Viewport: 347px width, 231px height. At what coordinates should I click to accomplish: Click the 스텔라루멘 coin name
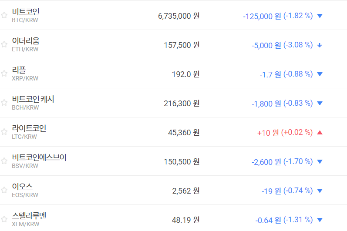(29, 216)
